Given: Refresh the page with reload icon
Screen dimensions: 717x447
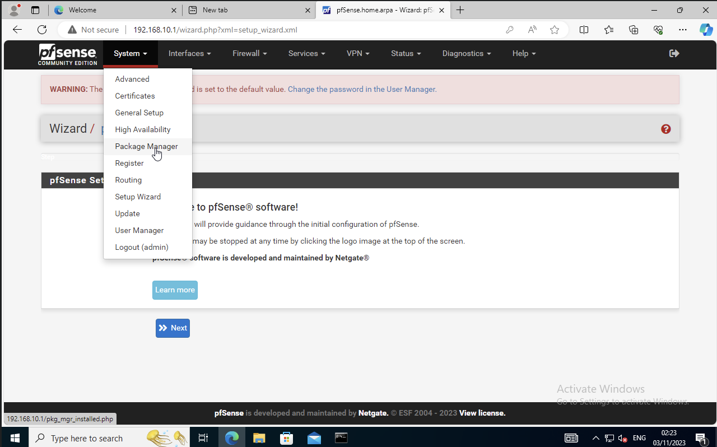Looking at the screenshot, I should tap(42, 30).
